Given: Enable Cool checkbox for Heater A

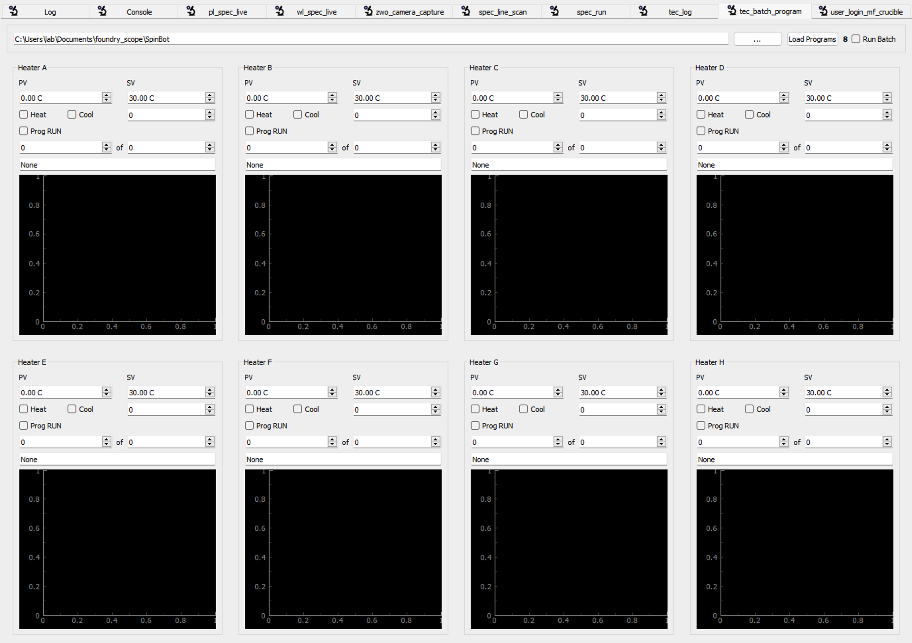Looking at the screenshot, I should click(x=72, y=114).
